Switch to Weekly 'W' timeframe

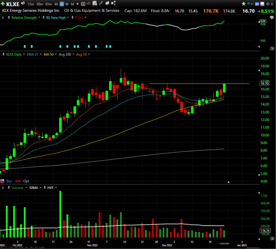(x=67, y=4)
